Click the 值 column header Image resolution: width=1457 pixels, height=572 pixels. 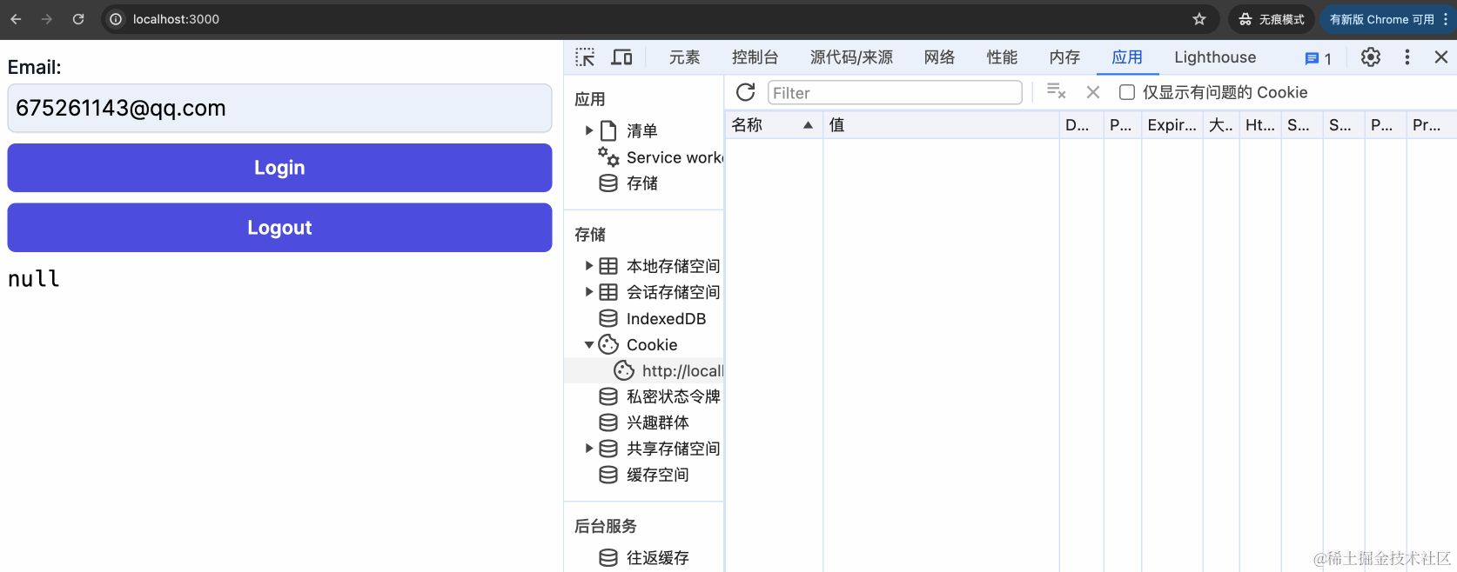941,125
